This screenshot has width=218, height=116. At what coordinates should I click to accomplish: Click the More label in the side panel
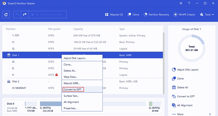tap(180, 114)
